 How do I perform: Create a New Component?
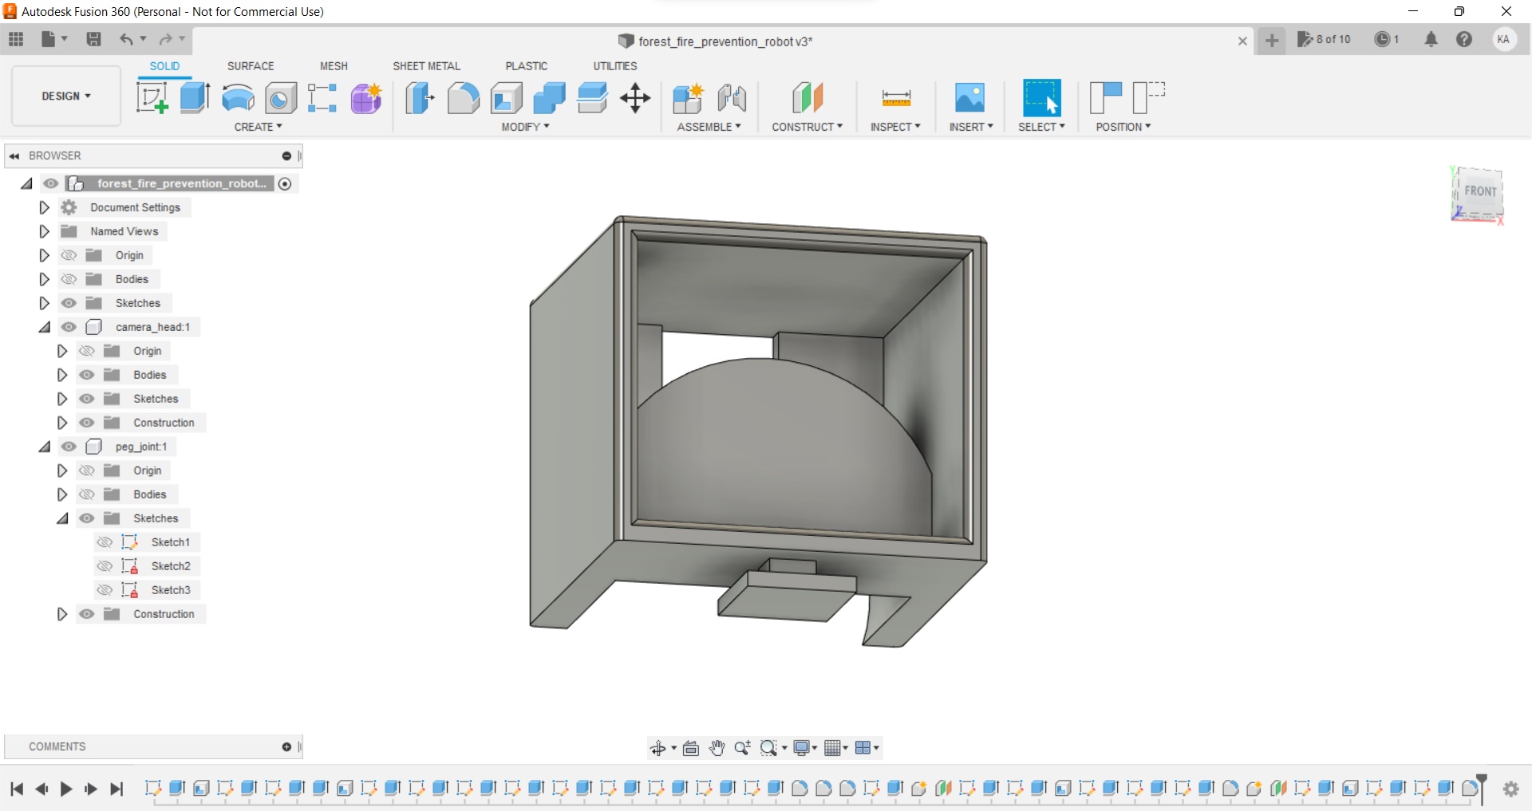tap(688, 98)
